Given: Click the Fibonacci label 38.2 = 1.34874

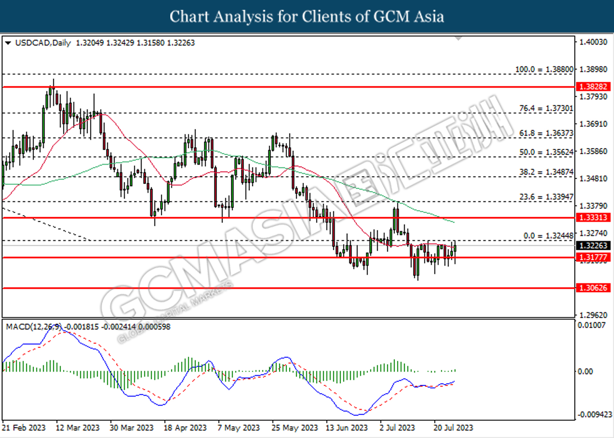Looking at the screenshot, I should 546,172.
